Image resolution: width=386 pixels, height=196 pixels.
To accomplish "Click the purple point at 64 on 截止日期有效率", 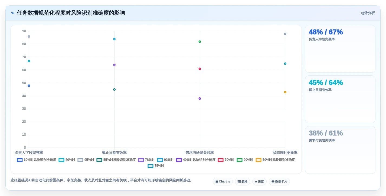I will point(114,65).
